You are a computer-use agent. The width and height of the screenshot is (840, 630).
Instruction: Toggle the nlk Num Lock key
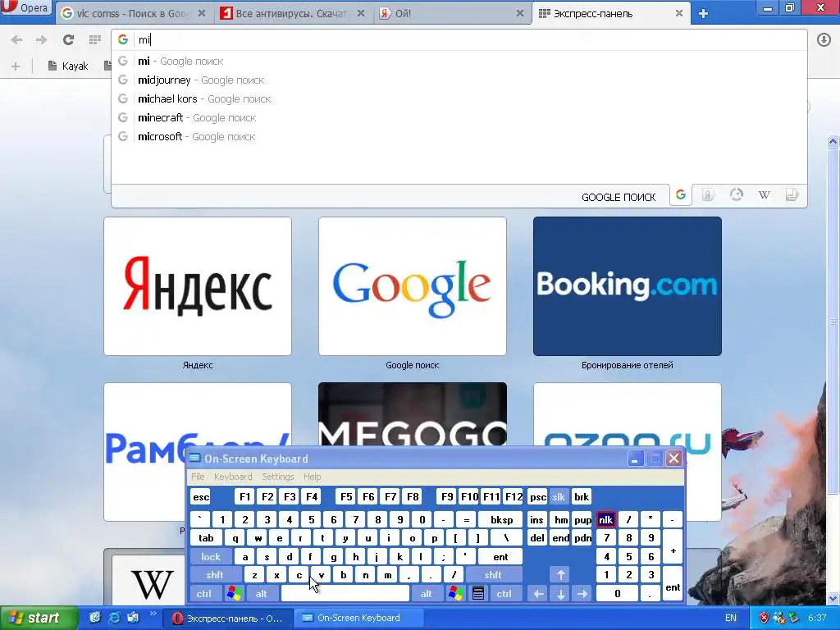click(x=605, y=519)
